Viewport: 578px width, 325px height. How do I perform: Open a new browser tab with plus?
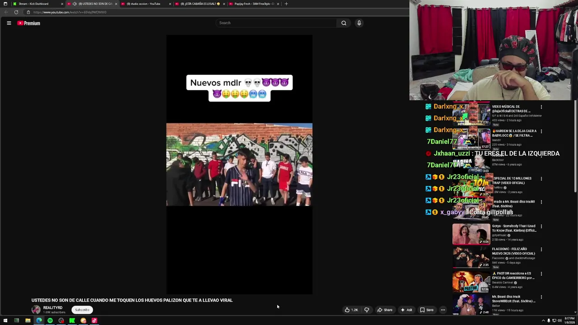[x=286, y=4]
